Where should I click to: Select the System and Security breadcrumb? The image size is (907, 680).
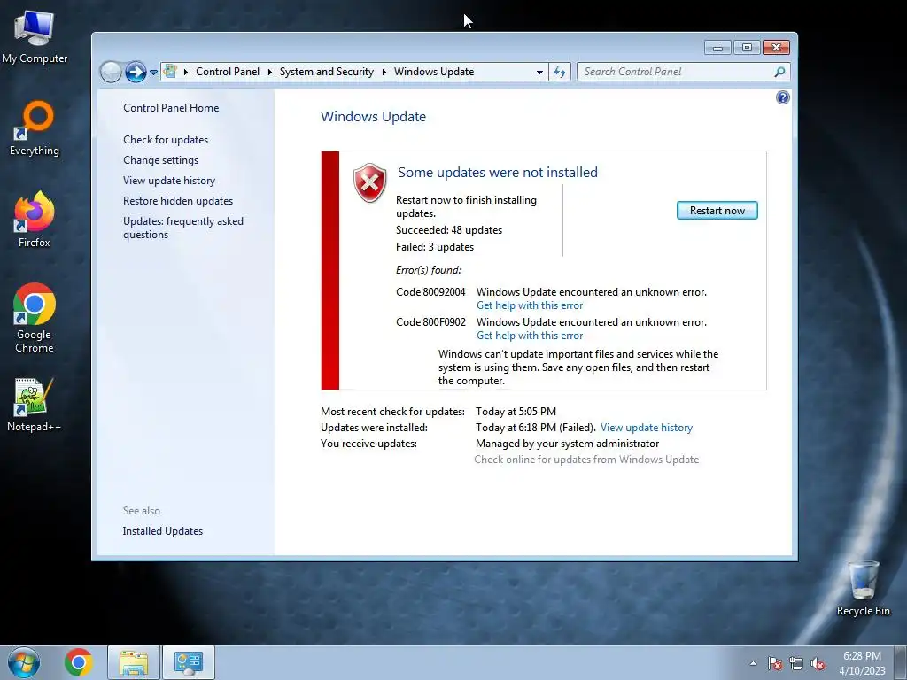tap(326, 72)
